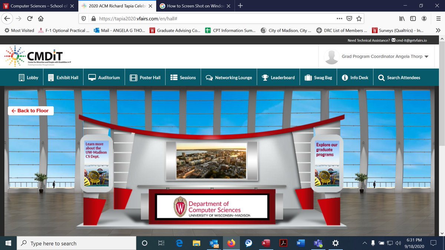Switch to Computer Sciences tab
Screen dimensions: 445x250
tap(39, 6)
